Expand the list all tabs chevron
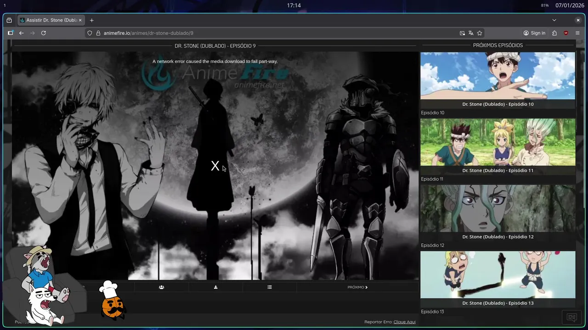 (554, 20)
